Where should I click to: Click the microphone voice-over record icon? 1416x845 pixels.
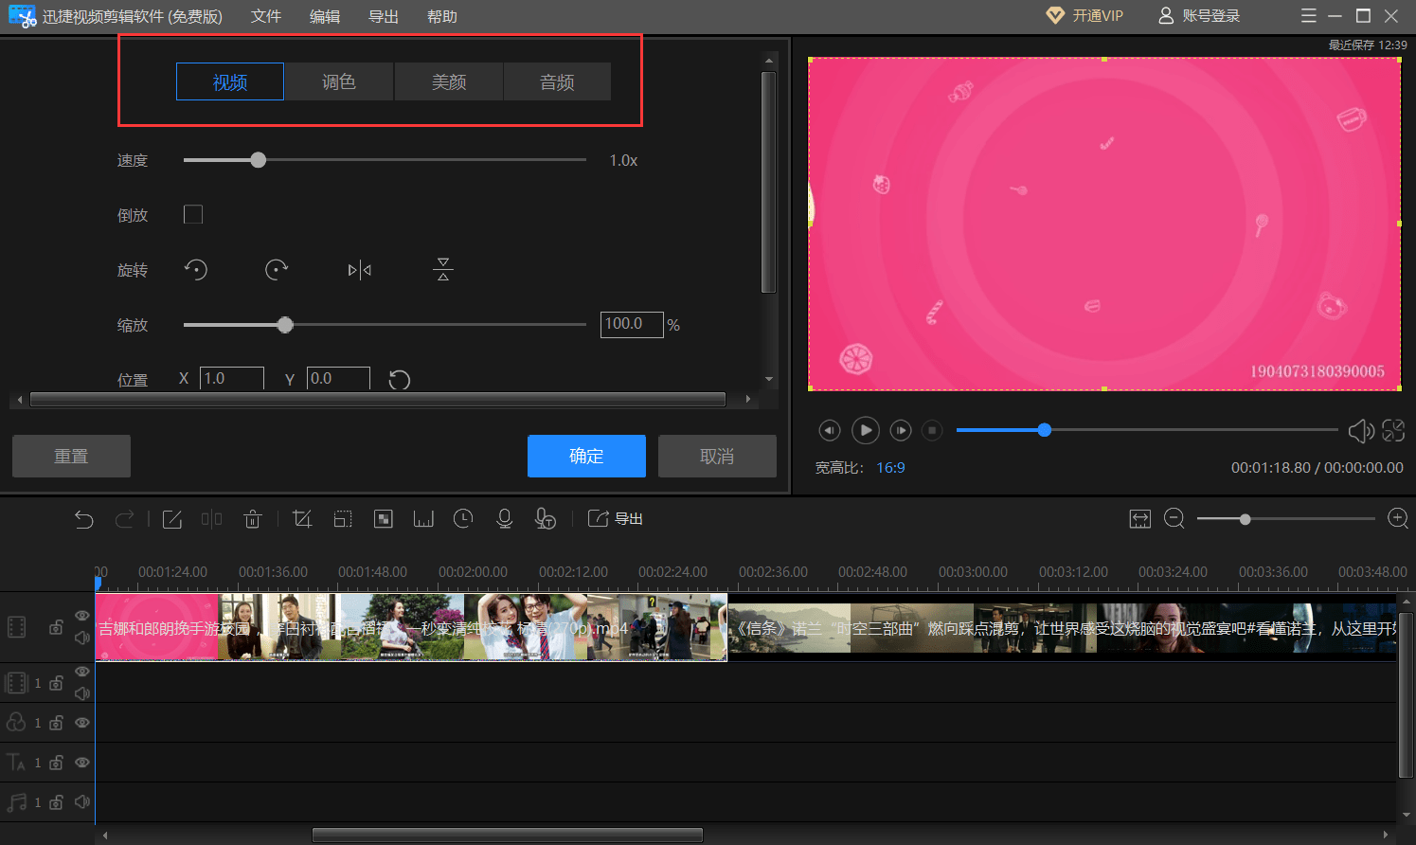pyautogui.click(x=505, y=518)
